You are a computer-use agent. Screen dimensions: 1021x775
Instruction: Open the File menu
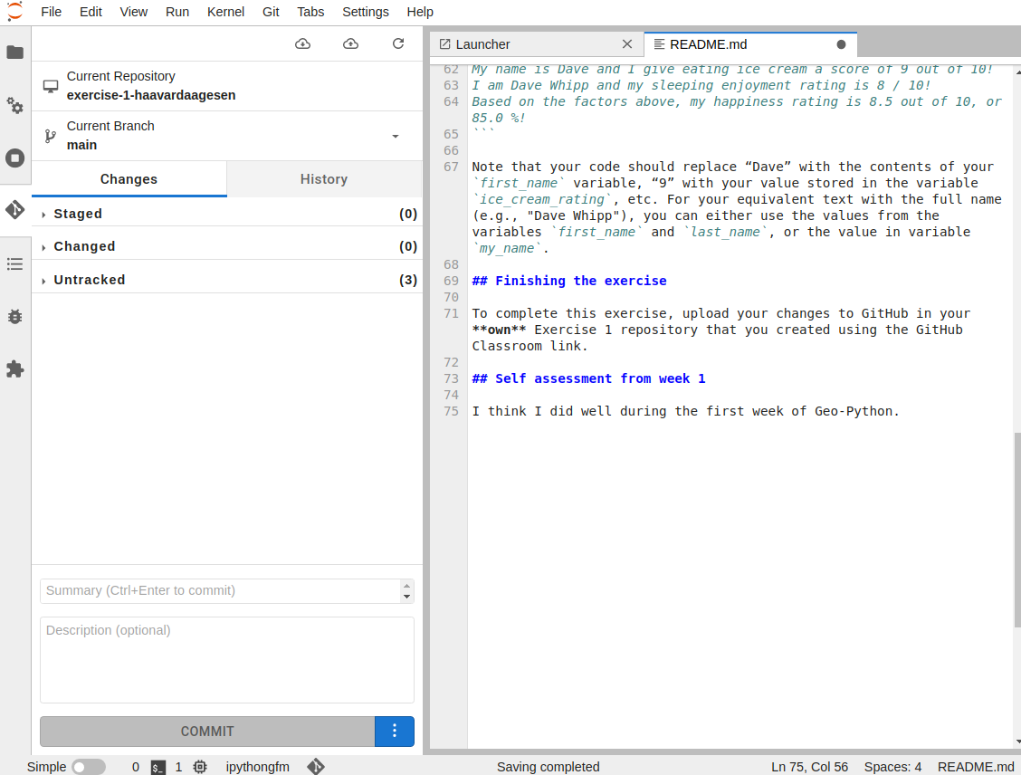click(x=51, y=12)
